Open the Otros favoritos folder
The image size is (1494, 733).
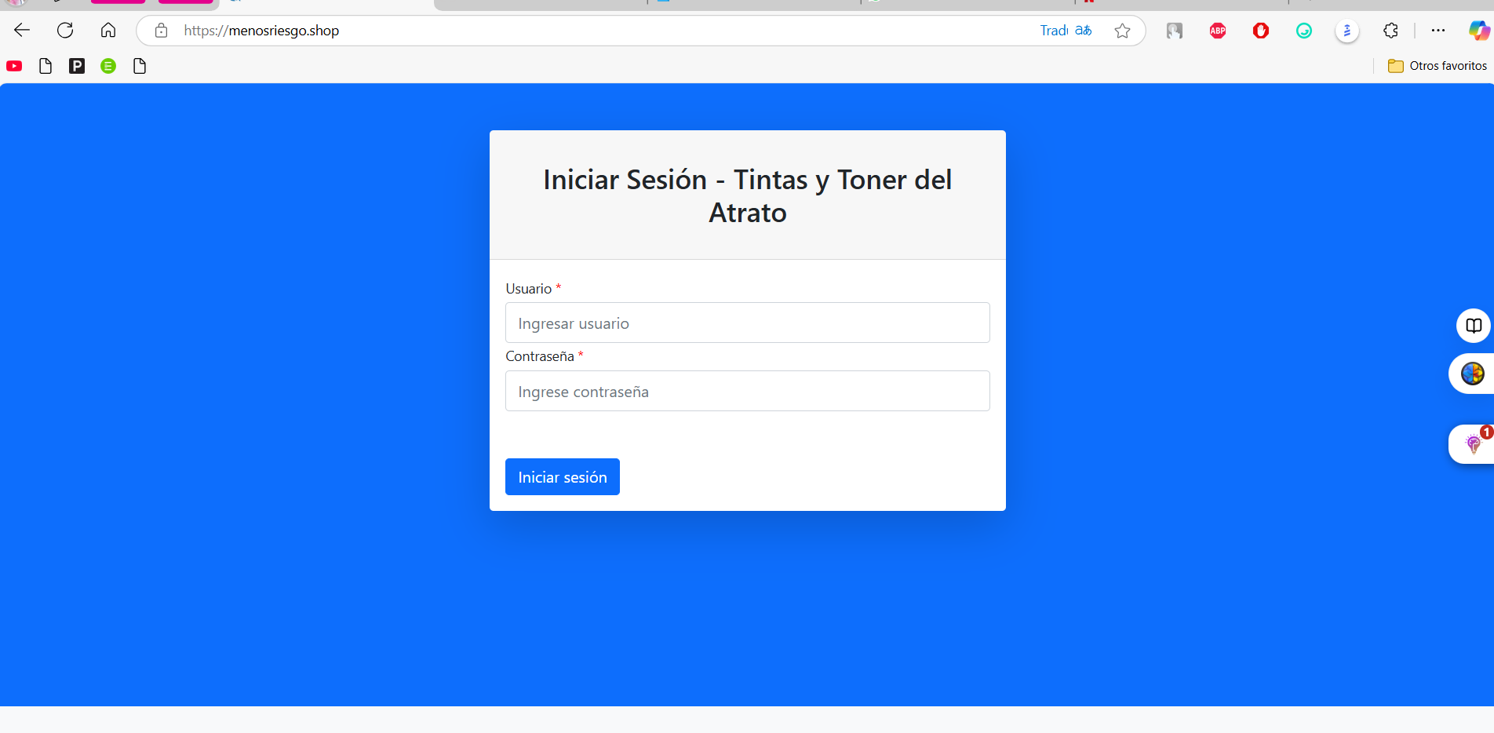(x=1437, y=65)
